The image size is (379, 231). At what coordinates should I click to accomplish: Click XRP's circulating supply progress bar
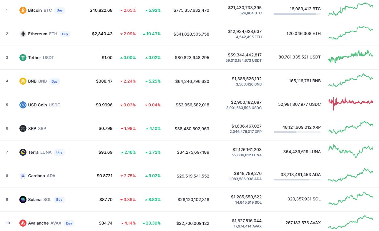[297, 132]
